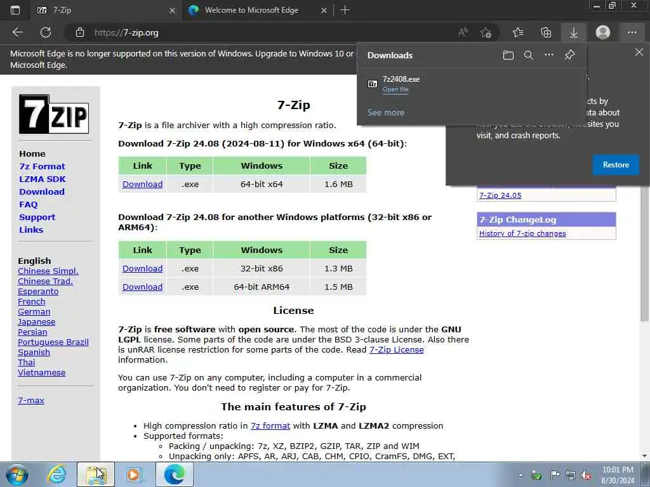Open History of 7-zip changes link

[522, 233]
